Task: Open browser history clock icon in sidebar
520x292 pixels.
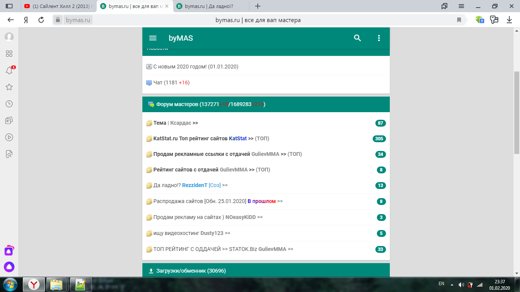Action: (x=9, y=104)
